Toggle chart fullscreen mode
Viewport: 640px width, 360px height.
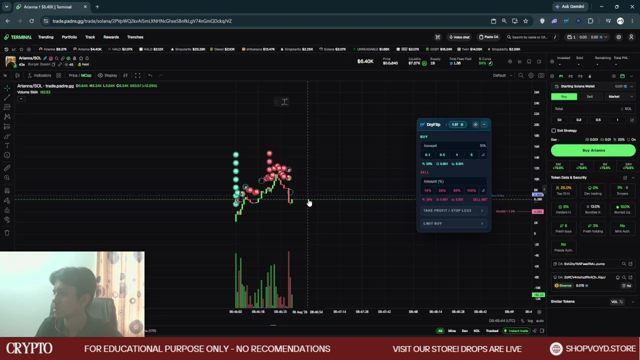click(137, 75)
